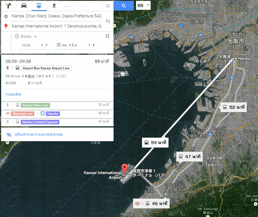258x217 pixels.
Task: Click the Haruka train label
Action: (x=53, y=114)
